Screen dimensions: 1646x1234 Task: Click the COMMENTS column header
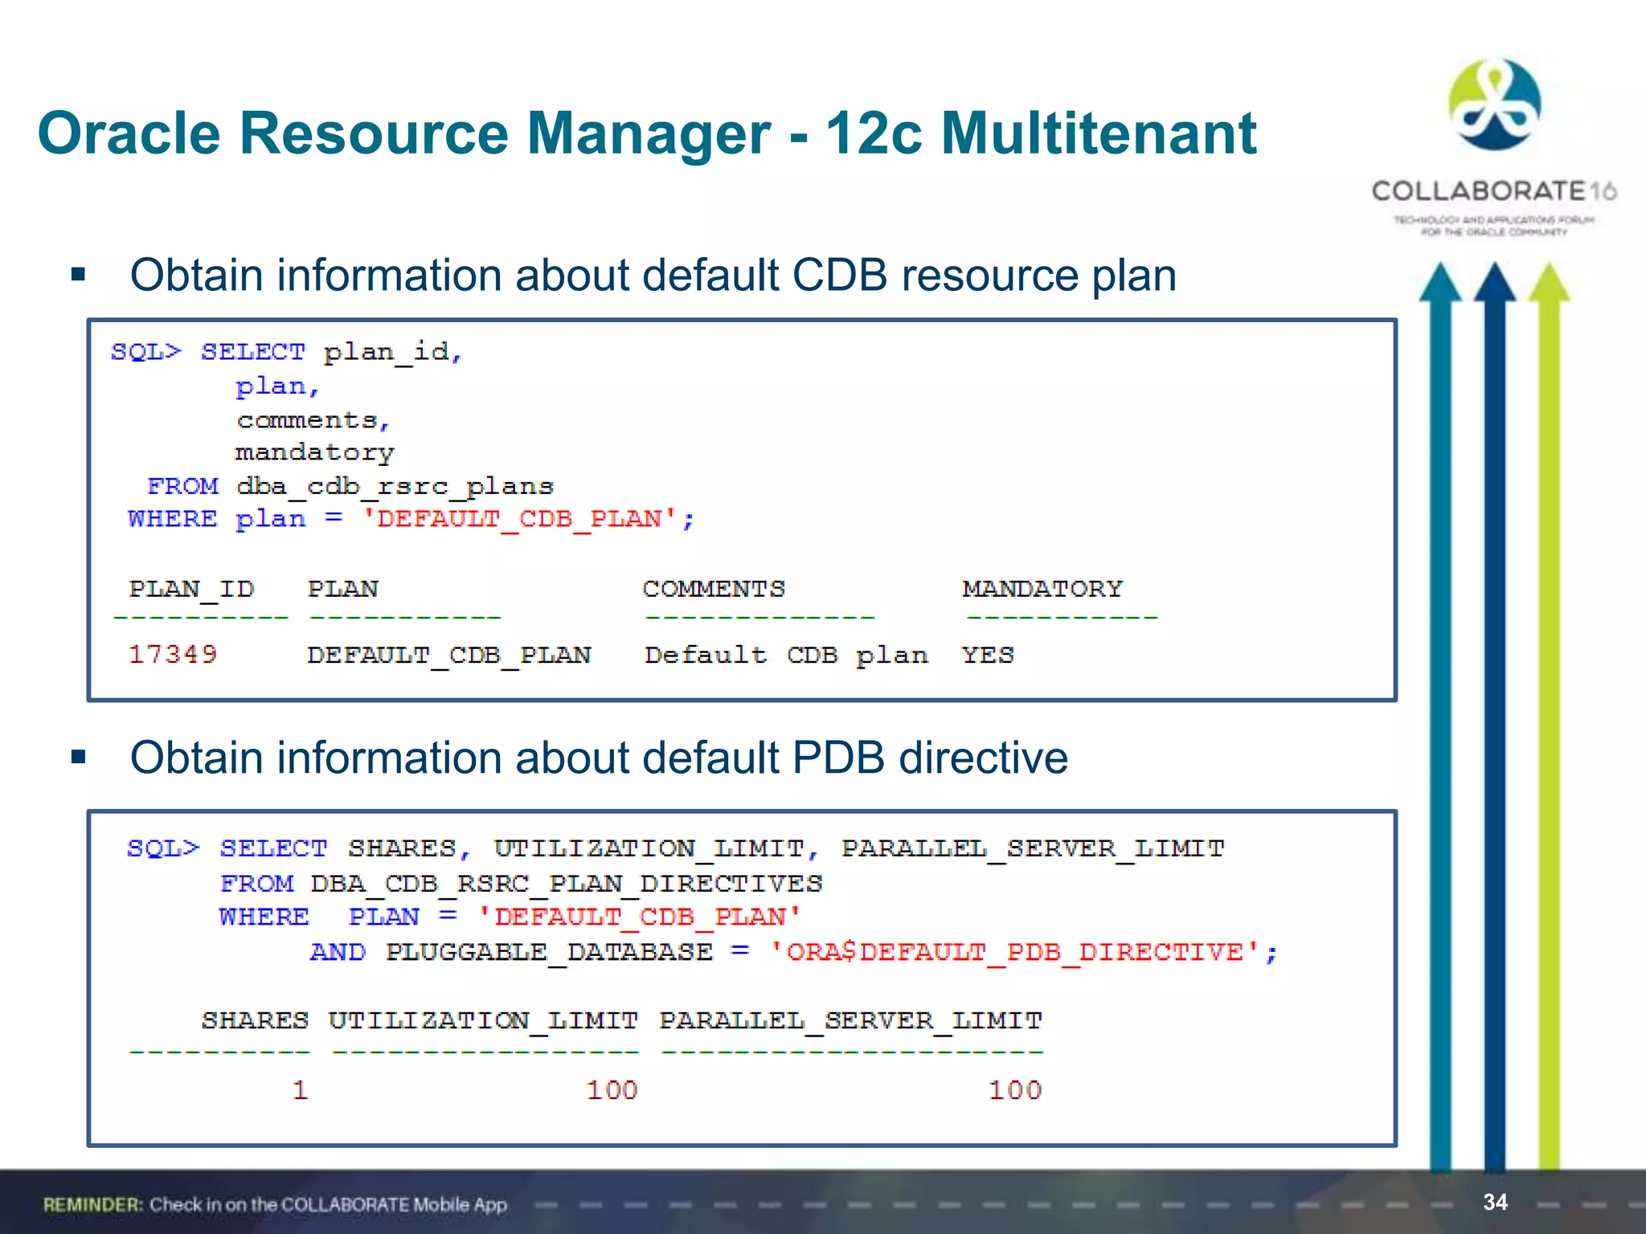pyautogui.click(x=714, y=589)
